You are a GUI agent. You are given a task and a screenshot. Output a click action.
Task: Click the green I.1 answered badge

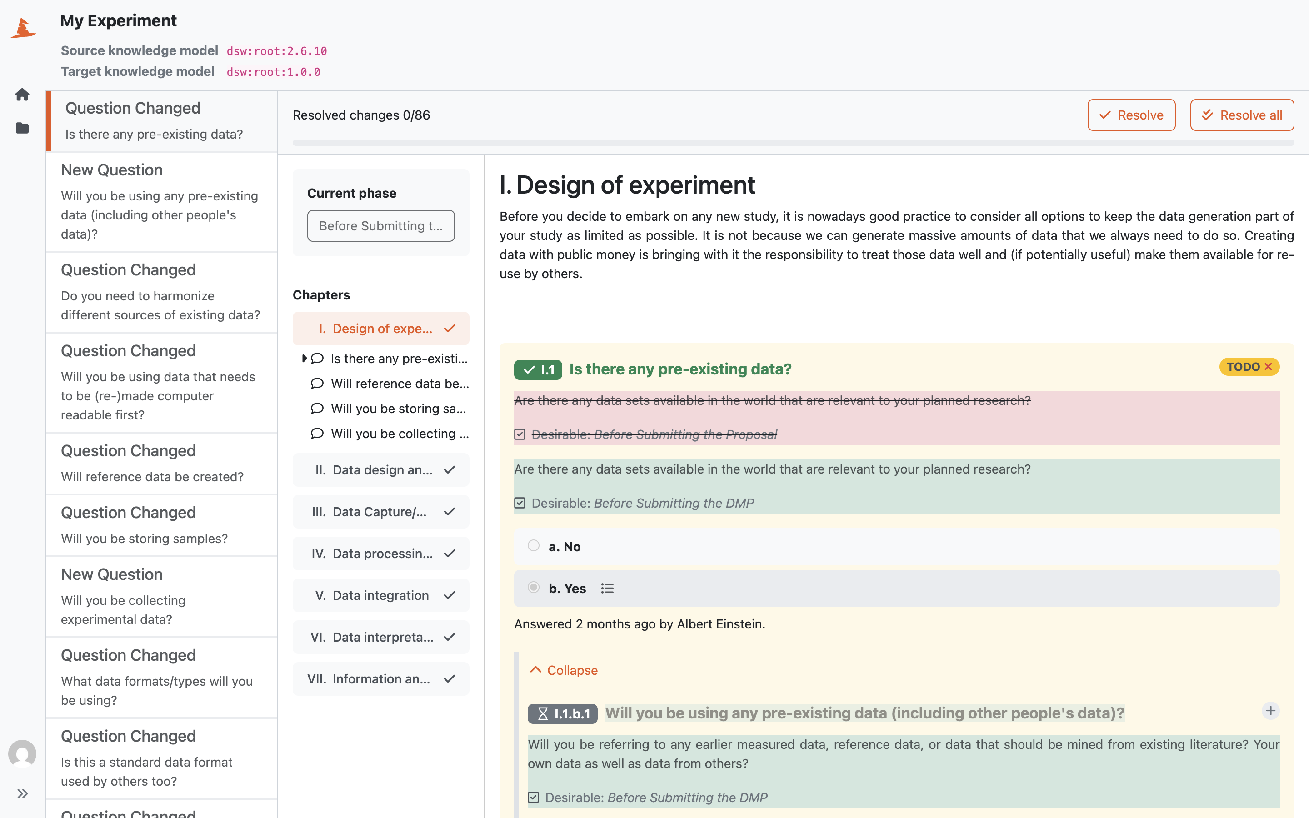point(538,369)
